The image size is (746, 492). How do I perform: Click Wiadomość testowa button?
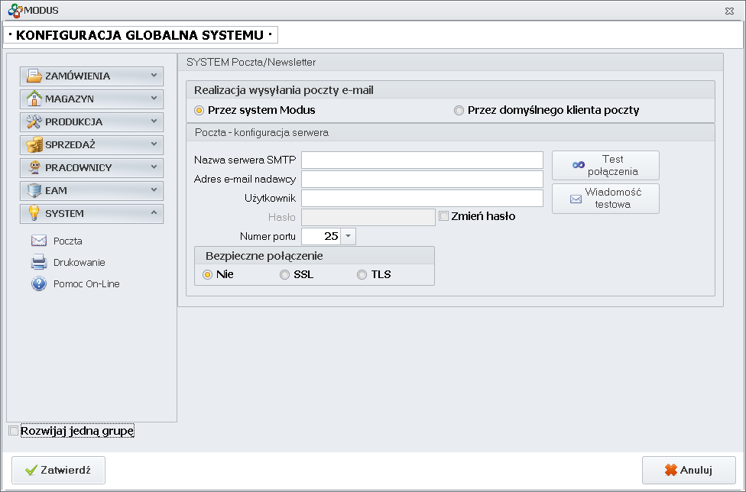click(605, 199)
